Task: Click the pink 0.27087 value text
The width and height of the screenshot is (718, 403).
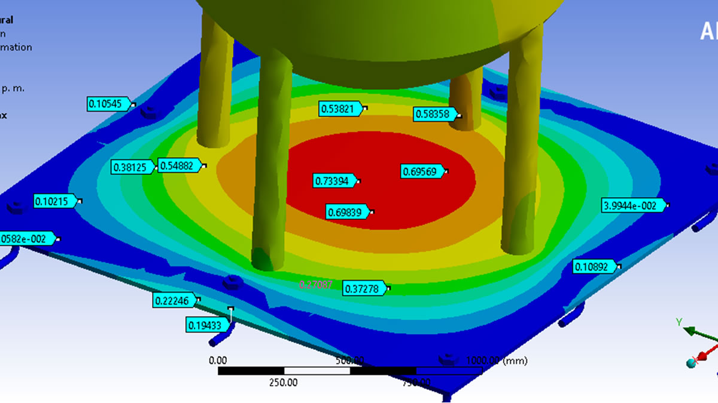Action: coord(316,285)
